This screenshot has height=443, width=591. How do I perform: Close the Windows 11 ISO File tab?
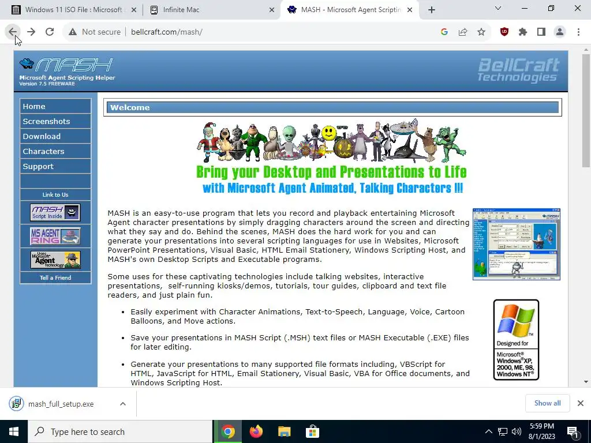(134, 10)
